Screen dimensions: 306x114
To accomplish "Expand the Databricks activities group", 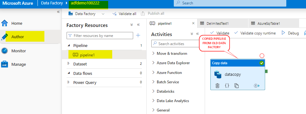I will tap(163, 91).
